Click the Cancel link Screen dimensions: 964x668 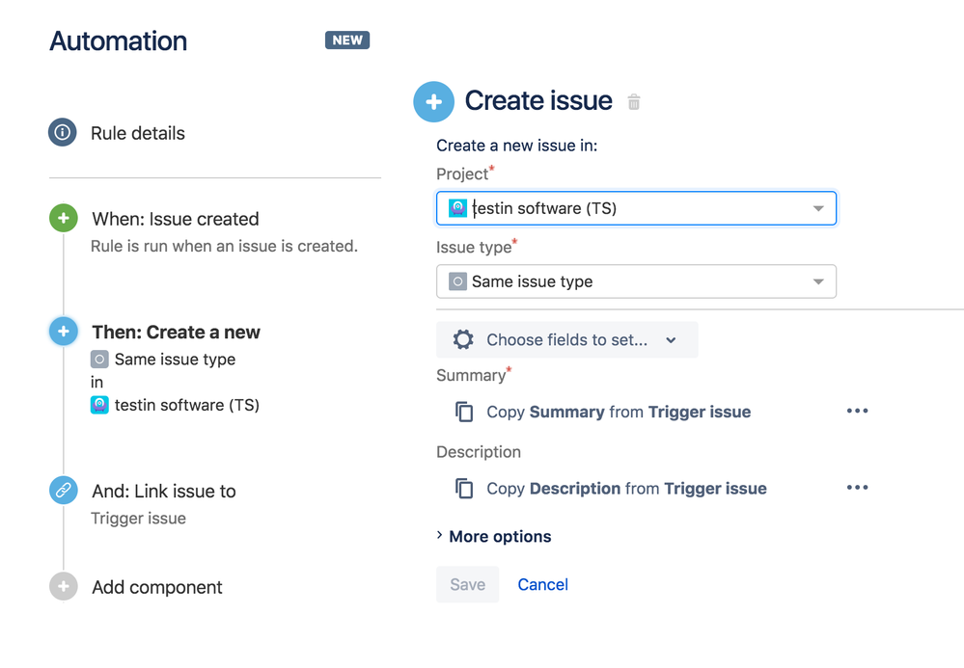tap(541, 584)
